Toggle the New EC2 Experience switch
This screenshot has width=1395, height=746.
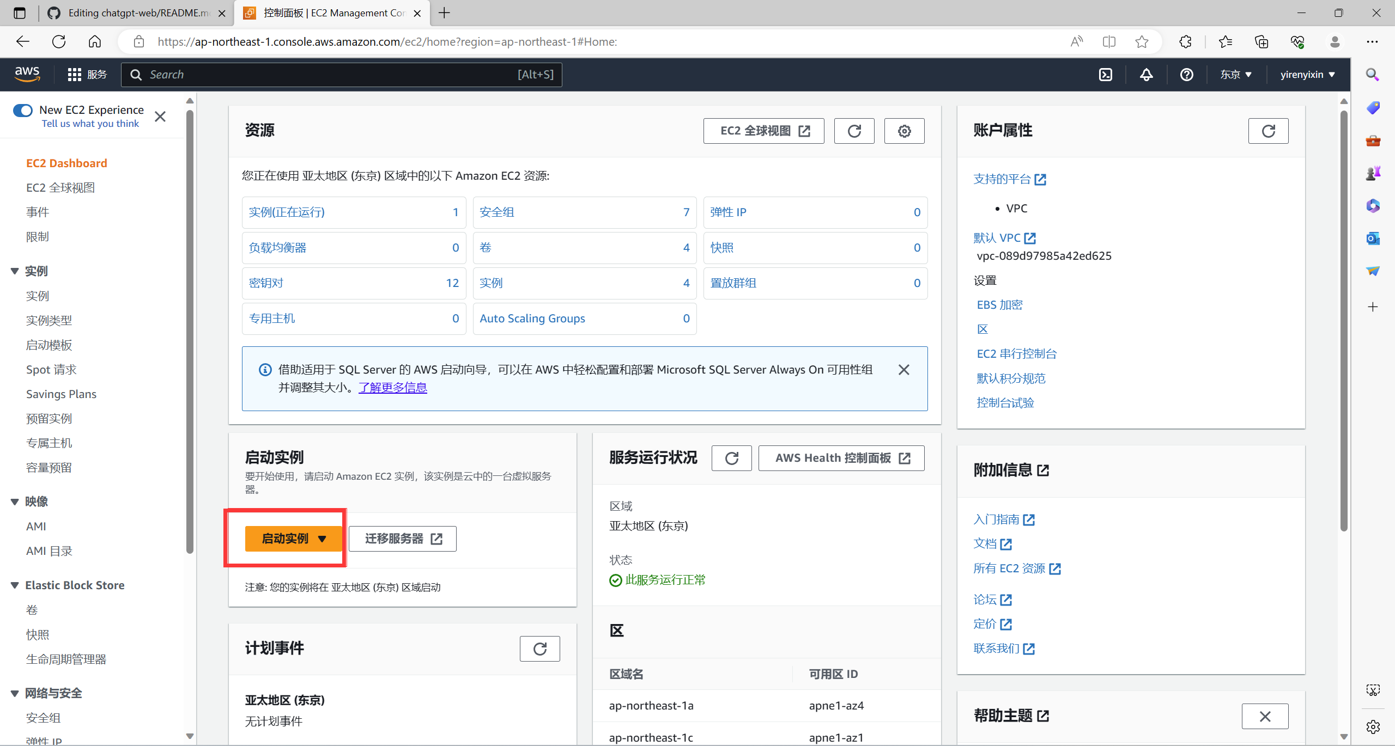22,110
